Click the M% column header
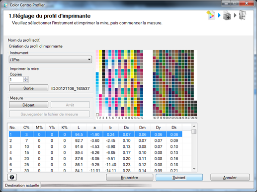The image size is (257, 192). [39, 128]
